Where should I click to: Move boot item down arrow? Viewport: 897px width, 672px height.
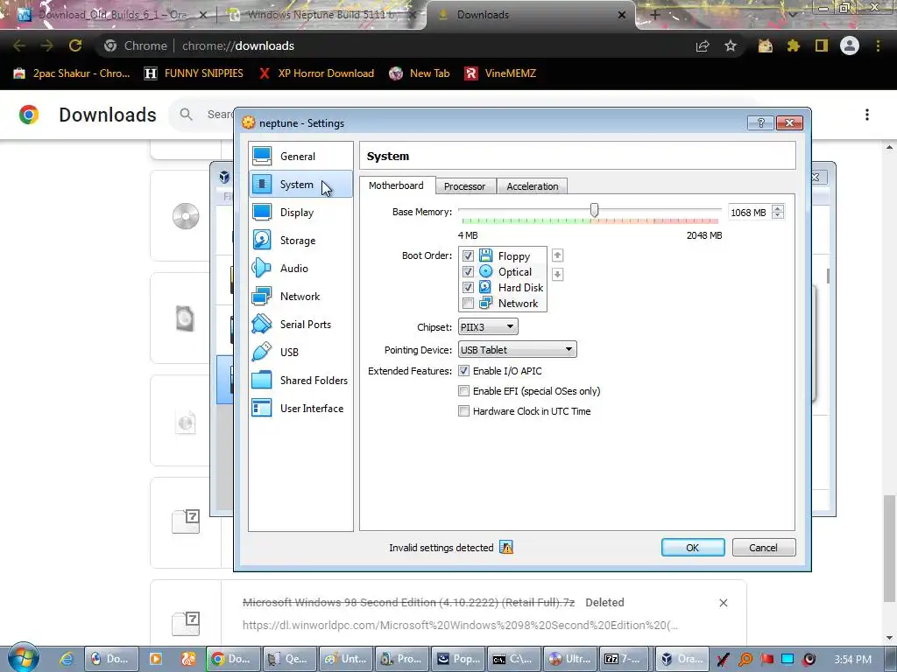tap(557, 274)
